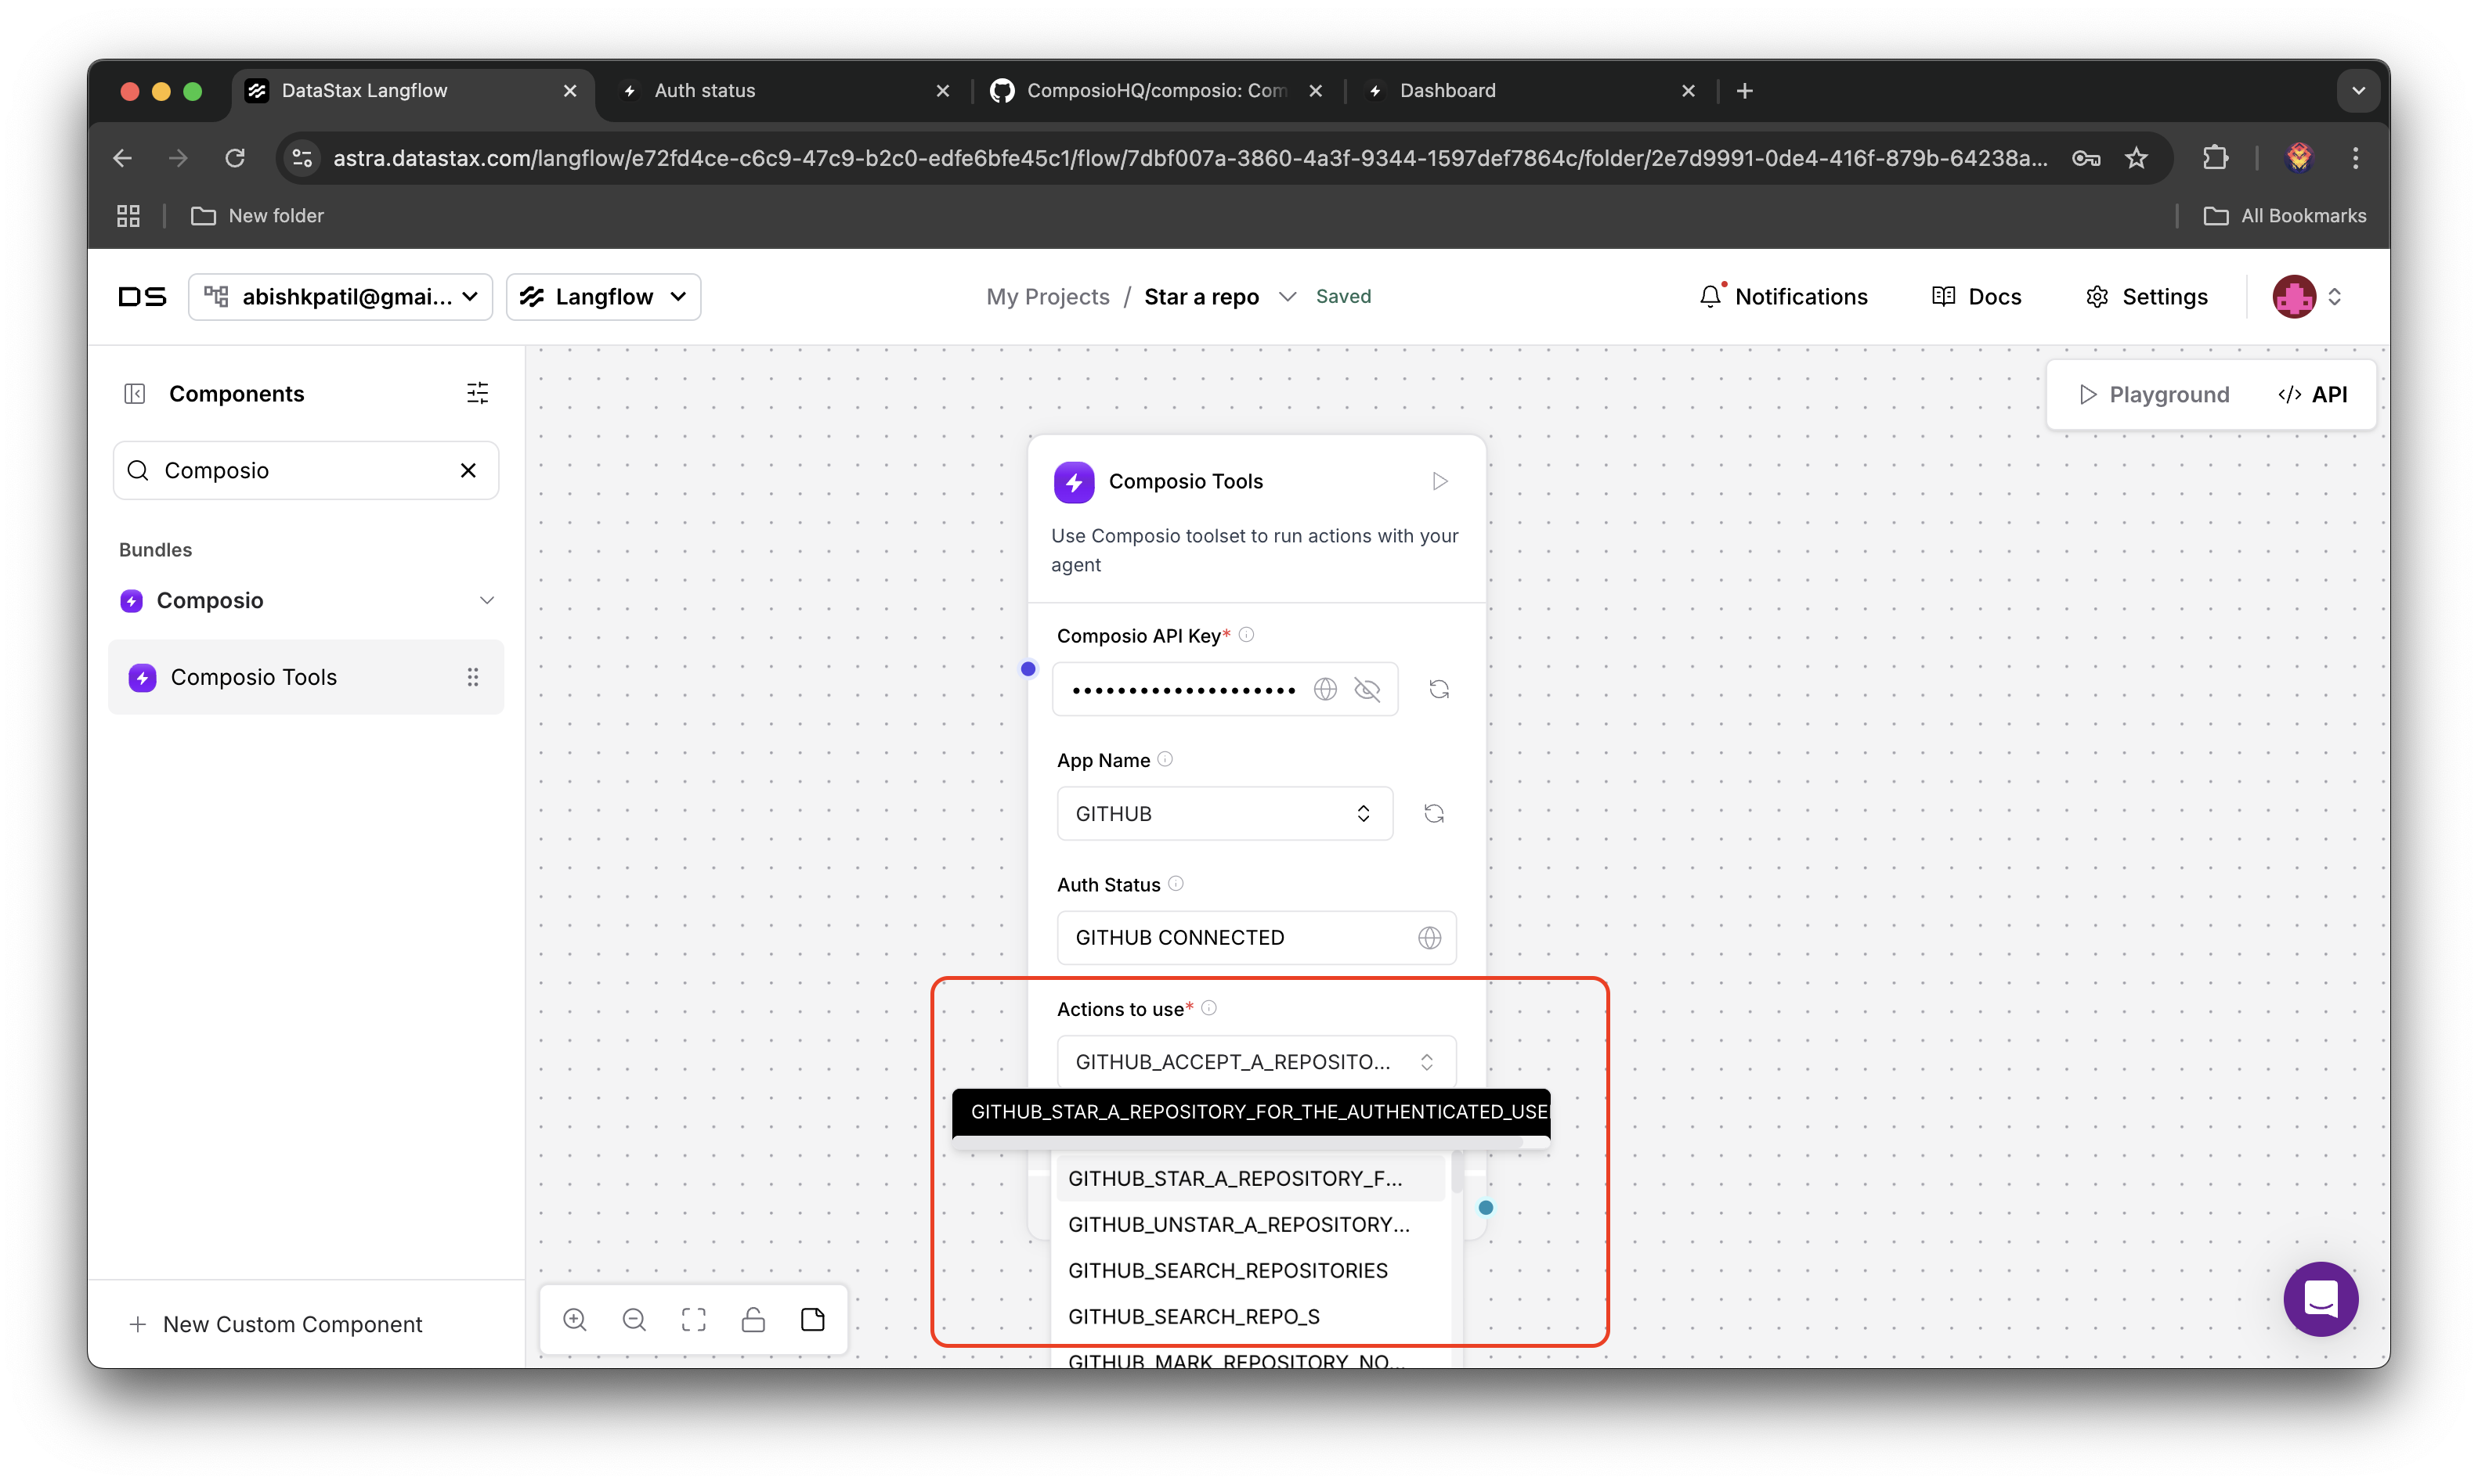Click the refresh icon beside App Name

[x=1433, y=814]
